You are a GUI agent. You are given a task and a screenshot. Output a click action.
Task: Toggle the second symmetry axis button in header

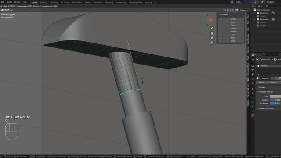[x=227, y=10]
